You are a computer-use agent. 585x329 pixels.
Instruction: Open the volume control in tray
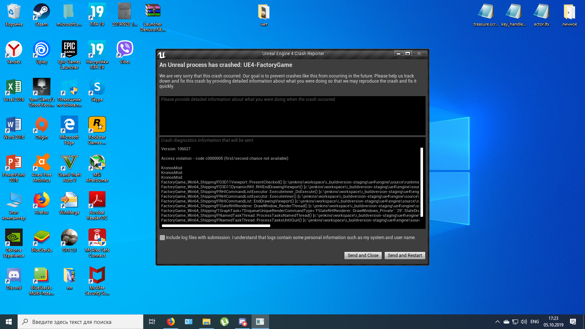click(x=524, y=322)
